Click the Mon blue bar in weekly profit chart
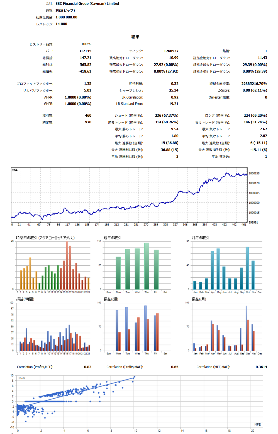 (117, 330)
